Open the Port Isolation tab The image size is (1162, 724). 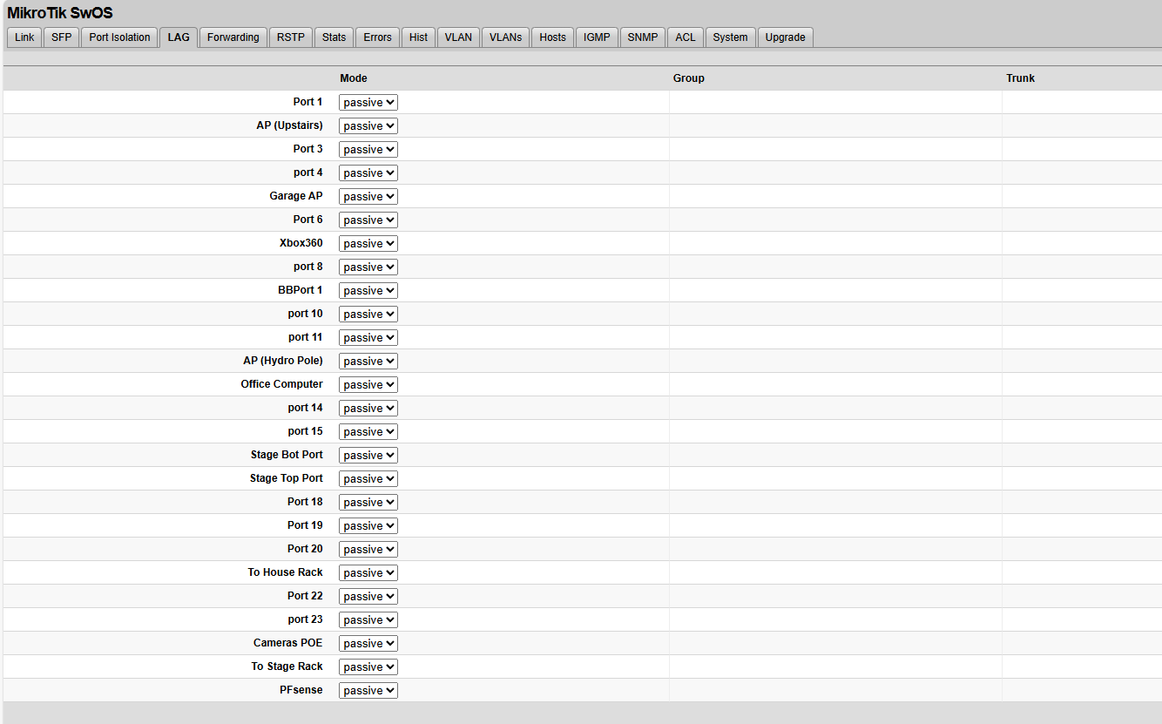point(119,37)
